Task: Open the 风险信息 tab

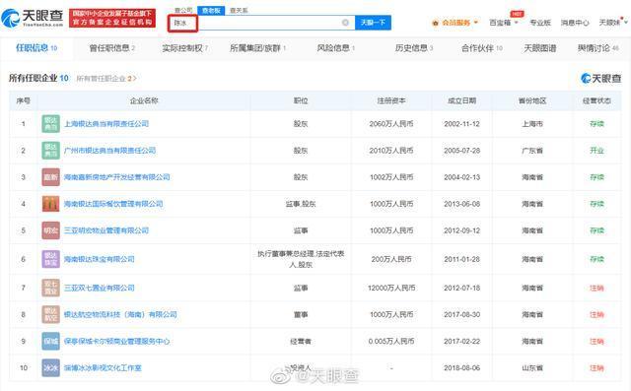Action: 336,48
